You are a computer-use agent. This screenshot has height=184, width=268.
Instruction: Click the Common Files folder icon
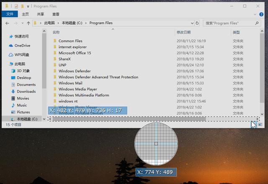coord(55,41)
